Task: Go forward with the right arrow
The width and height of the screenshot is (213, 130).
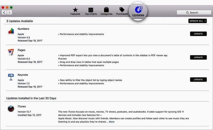Action: [x=9, y=12]
